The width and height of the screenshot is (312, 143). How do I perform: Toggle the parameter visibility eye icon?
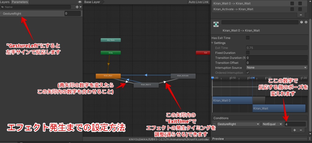pos(80,2)
